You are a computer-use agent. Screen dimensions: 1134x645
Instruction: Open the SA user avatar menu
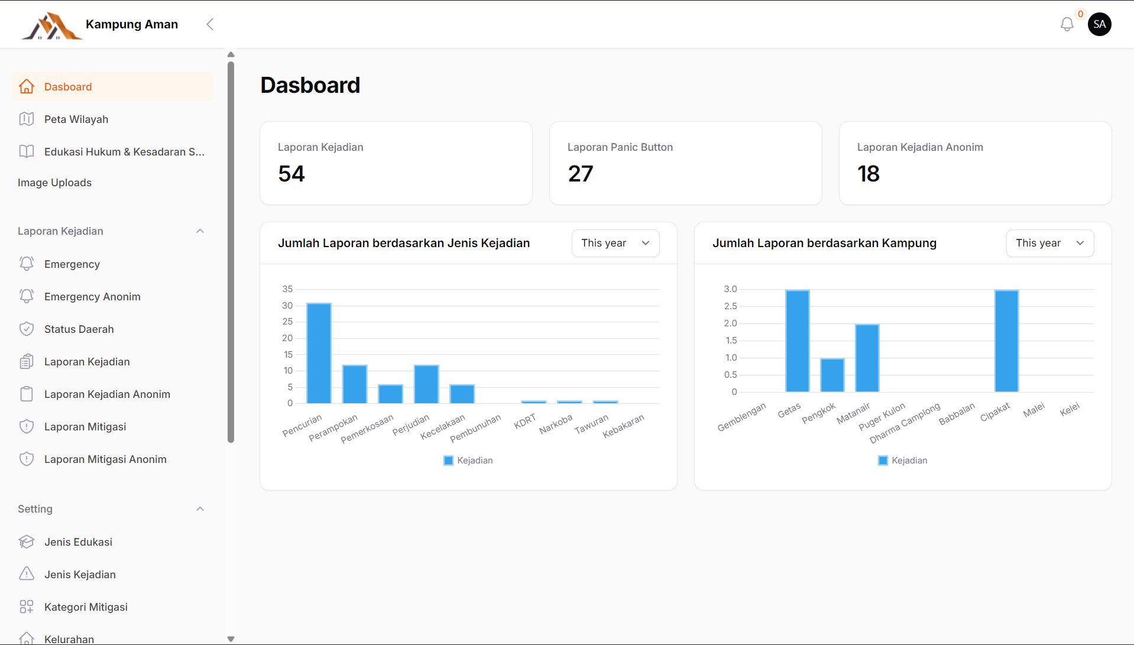(x=1099, y=24)
